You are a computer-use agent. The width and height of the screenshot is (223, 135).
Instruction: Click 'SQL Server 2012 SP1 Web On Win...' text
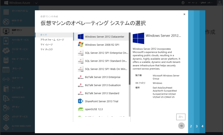tap(106, 69)
